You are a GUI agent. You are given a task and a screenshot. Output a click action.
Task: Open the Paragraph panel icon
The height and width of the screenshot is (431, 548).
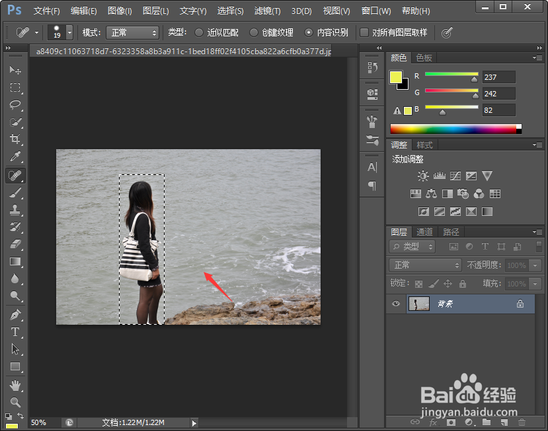372,185
